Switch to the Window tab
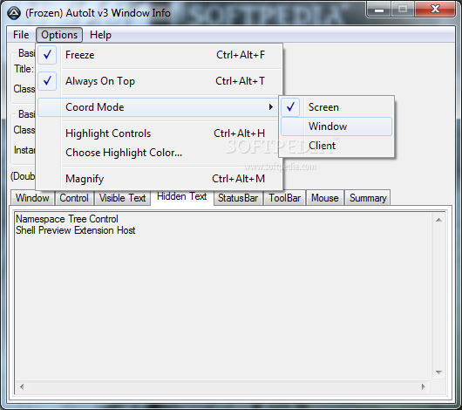The width and height of the screenshot is (462, 410). pos(32,198)
